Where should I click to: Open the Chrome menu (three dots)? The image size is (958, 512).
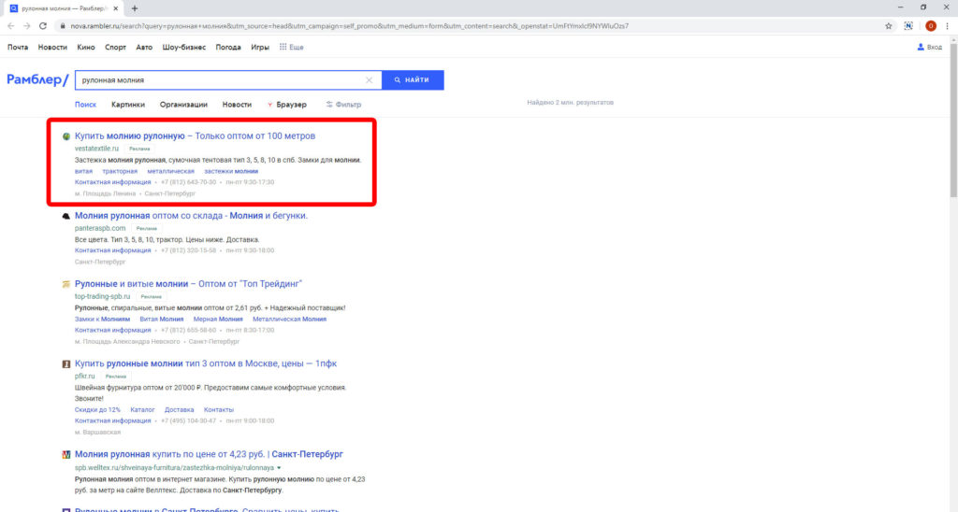(947, 26)
